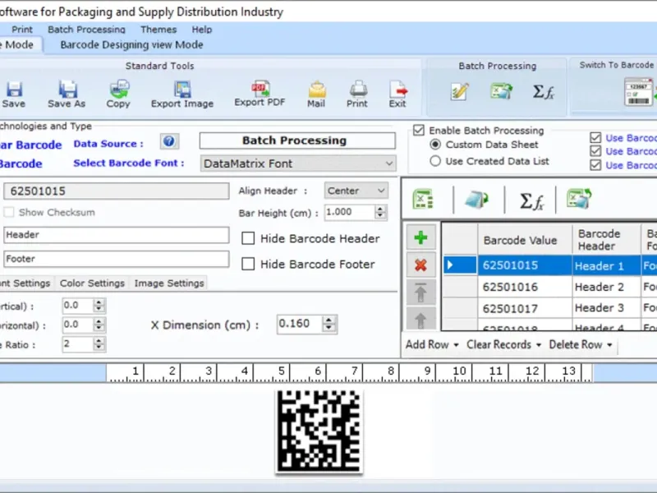Click the Export PDF toolbar icon
Viewport: 657px width, 493px height.
pyautogui.click(x=260, y=89)
